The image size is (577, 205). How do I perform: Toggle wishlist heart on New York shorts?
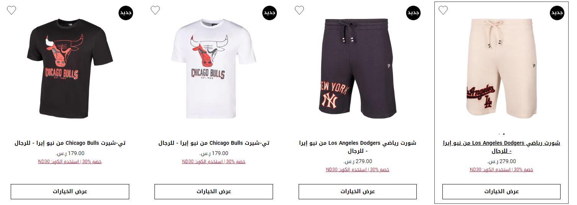point(299,10)
